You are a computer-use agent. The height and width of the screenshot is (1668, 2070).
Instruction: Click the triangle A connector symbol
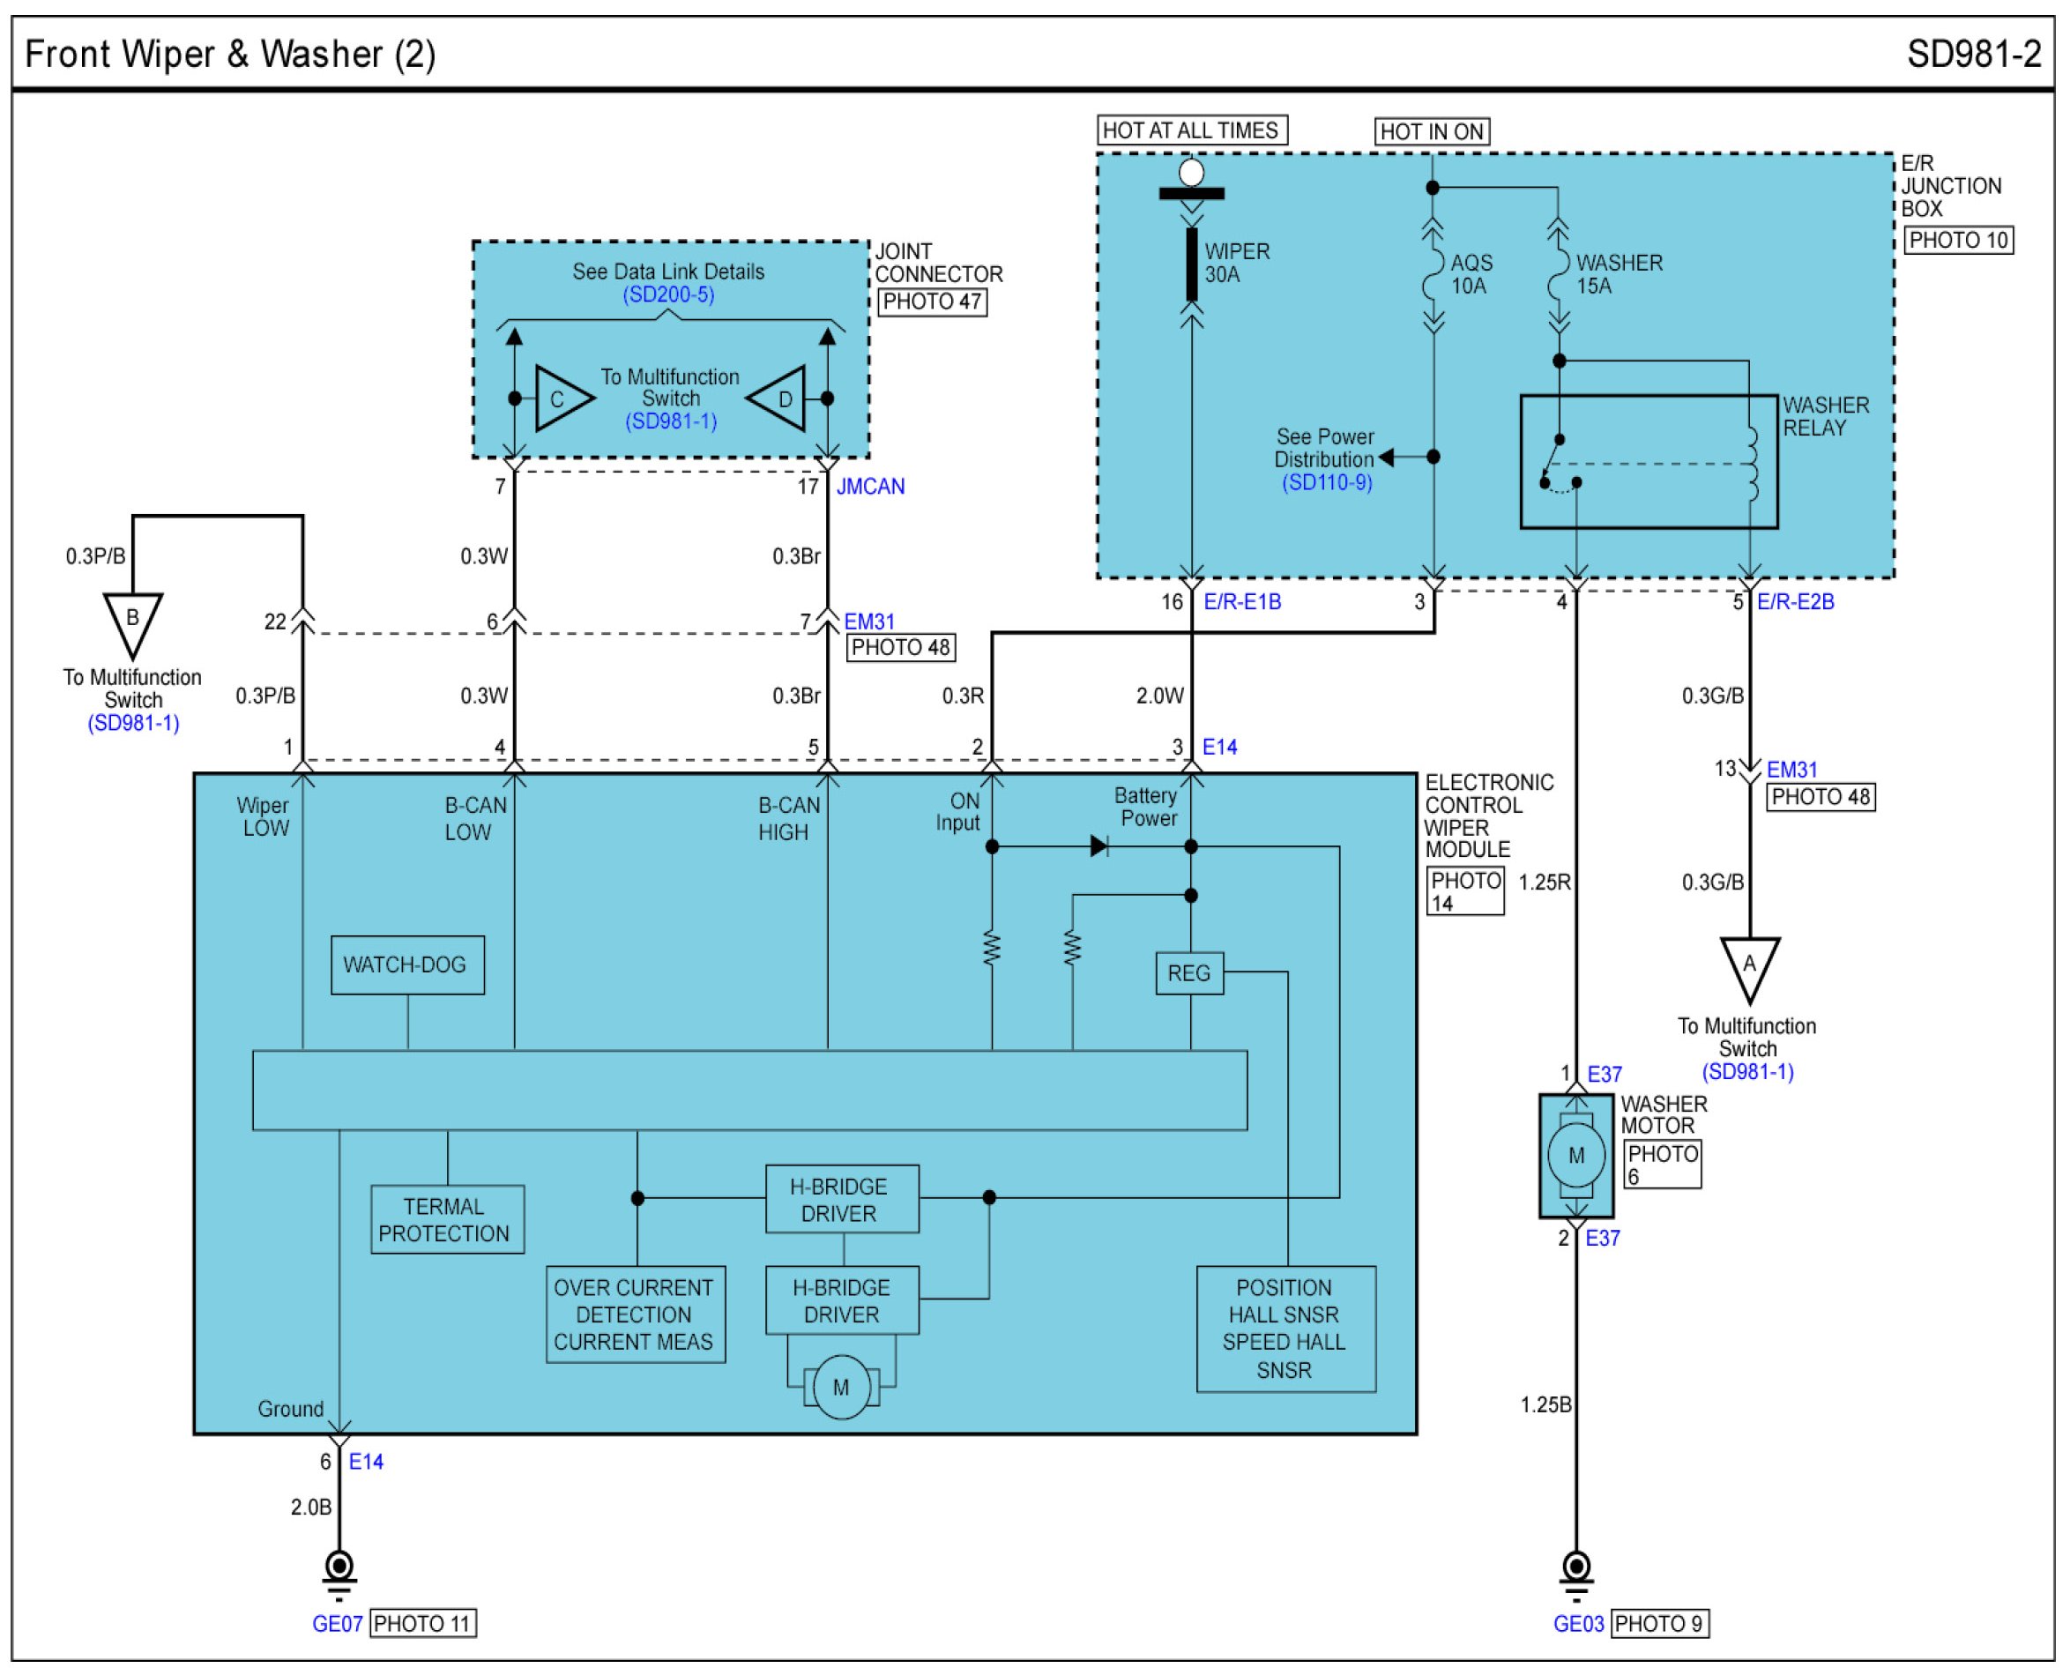click(1749, 965)
